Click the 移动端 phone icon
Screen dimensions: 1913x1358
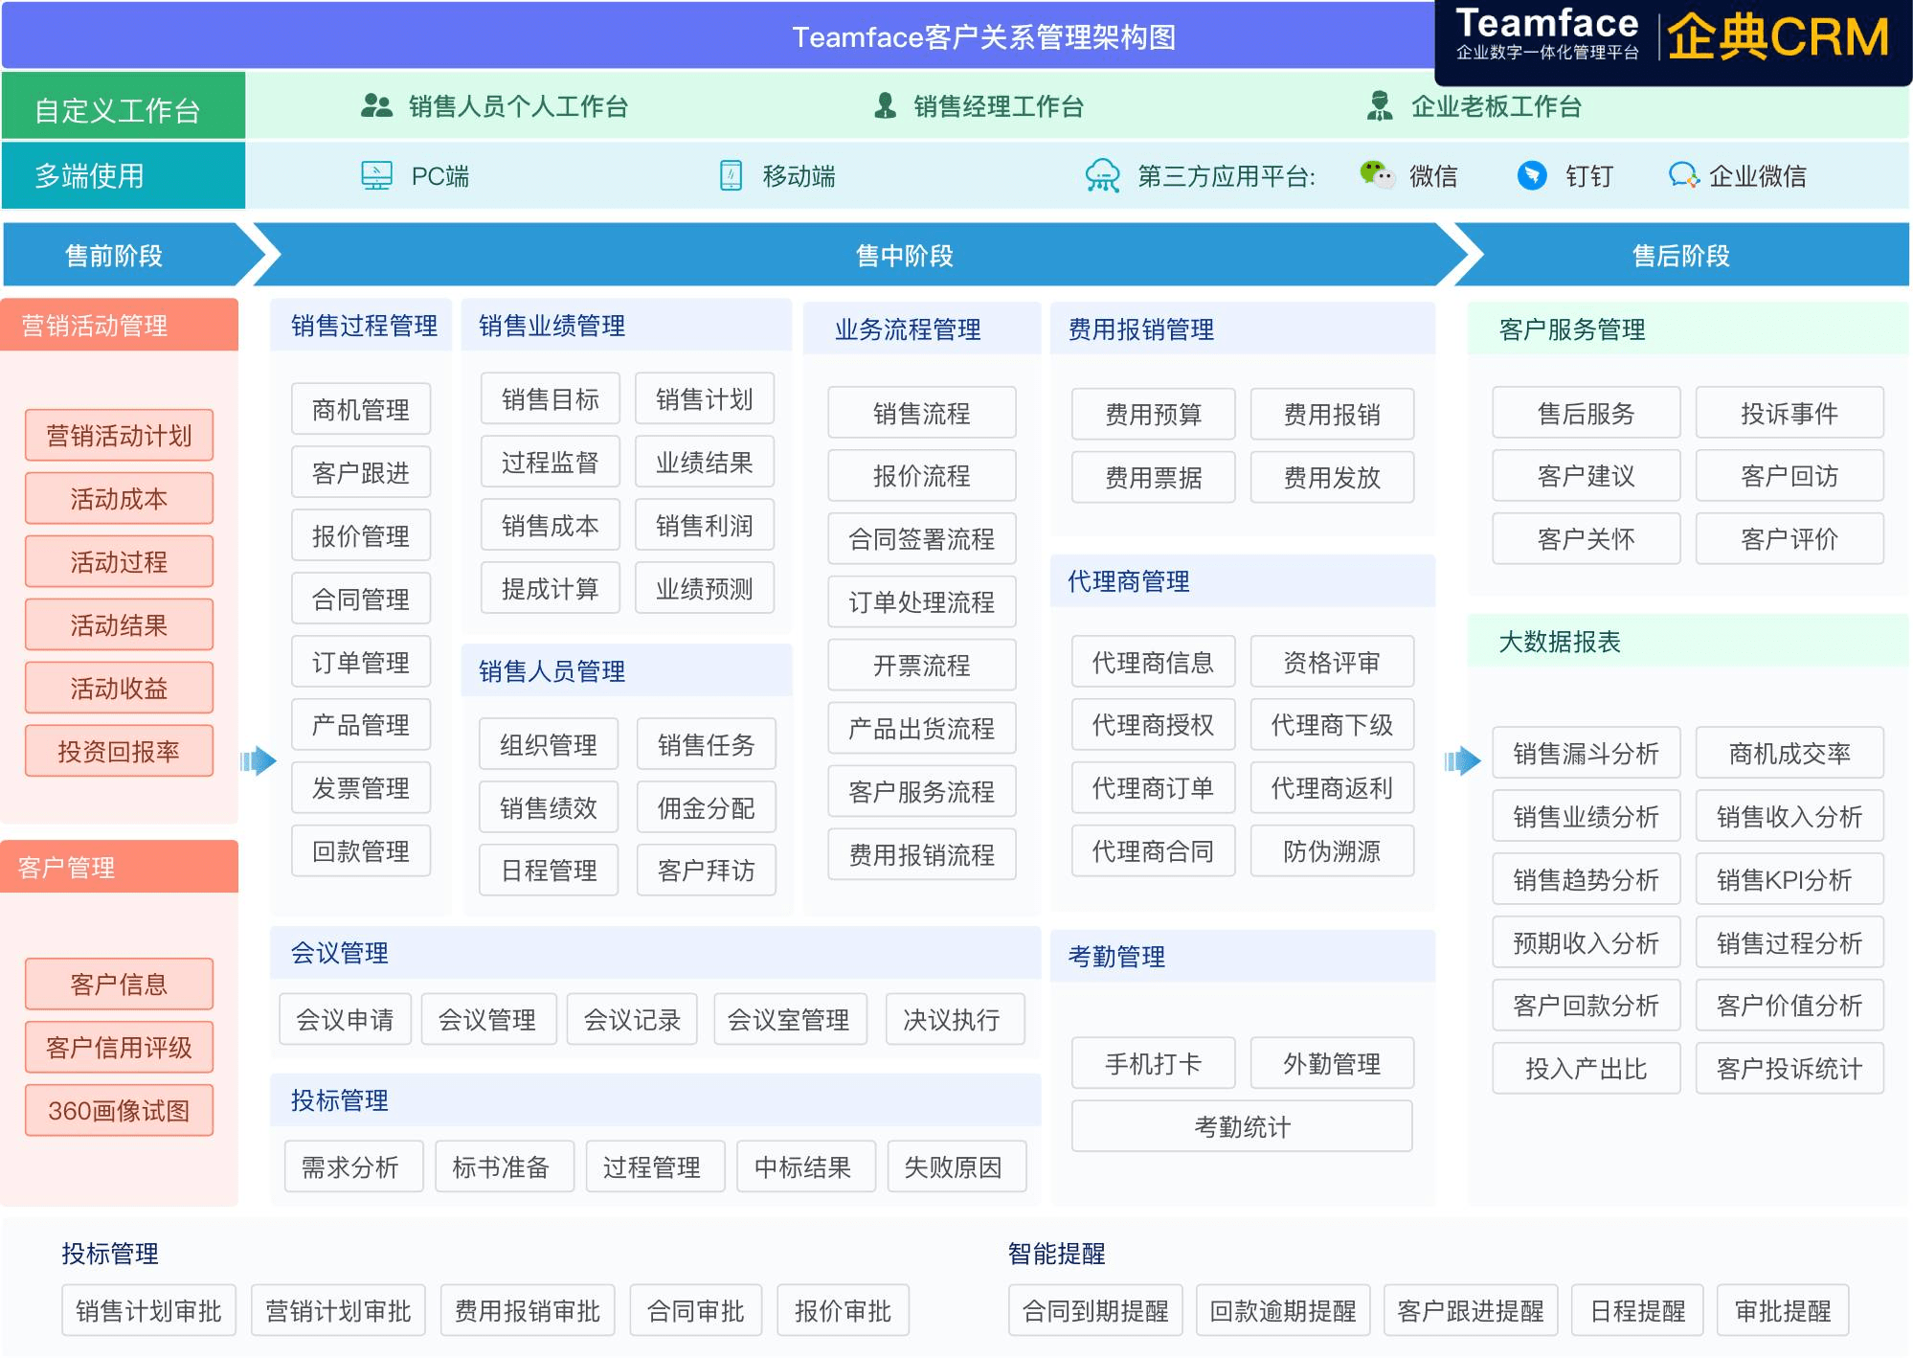pos(731,175)
